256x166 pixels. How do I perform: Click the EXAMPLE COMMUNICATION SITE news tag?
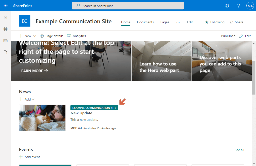[94, 108]
